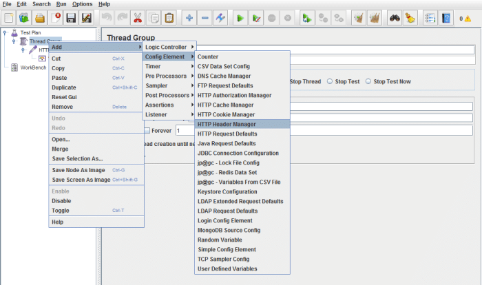Click the Cut scissors toolbar icon
Image resolution: width=482 pixels, height=285 pixels.
pyautogui.click(x=137, y=17)
